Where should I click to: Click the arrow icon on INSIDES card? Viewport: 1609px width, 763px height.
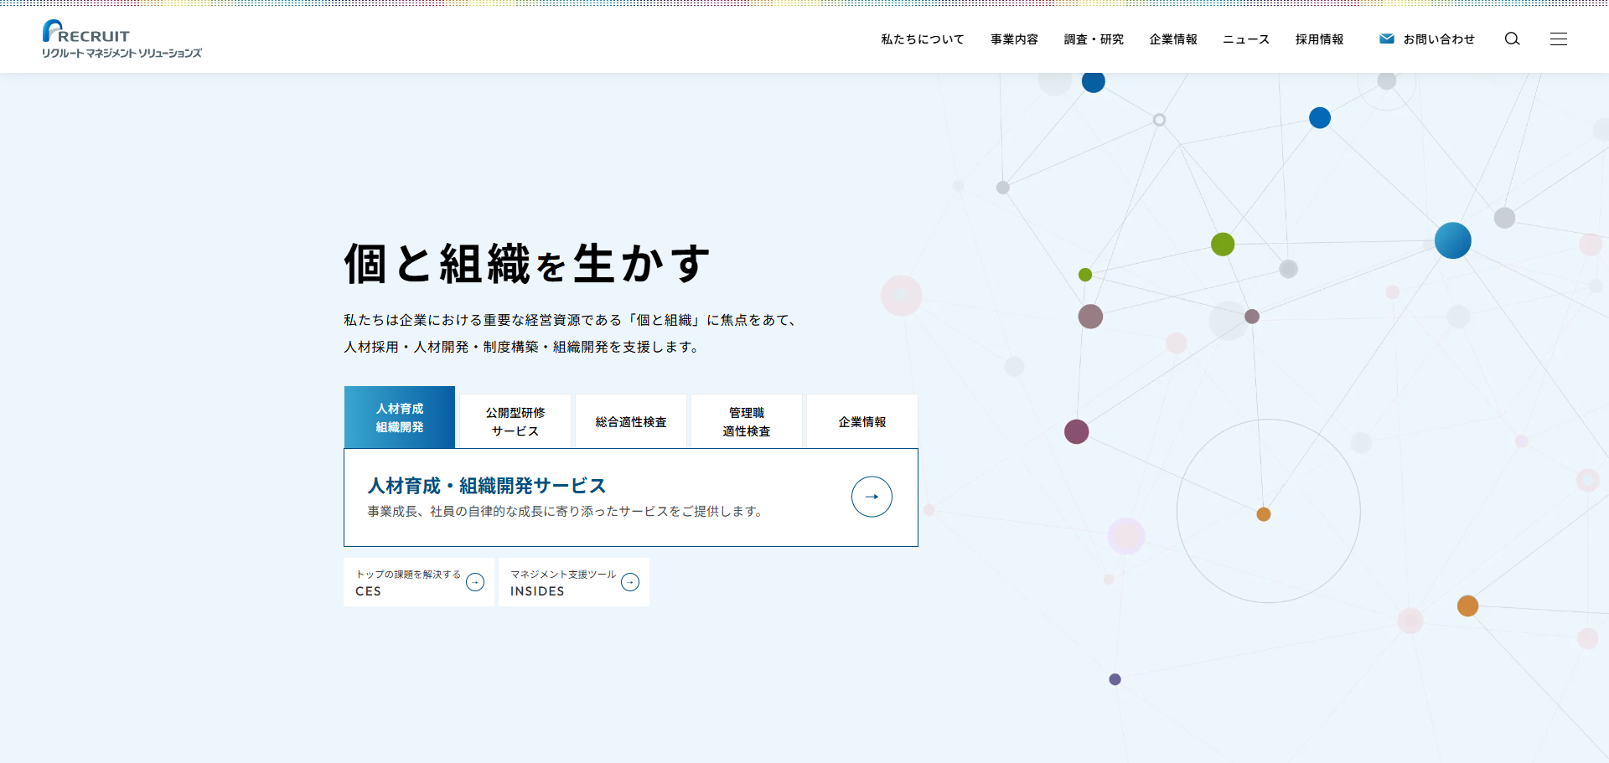tap(630, 582)
